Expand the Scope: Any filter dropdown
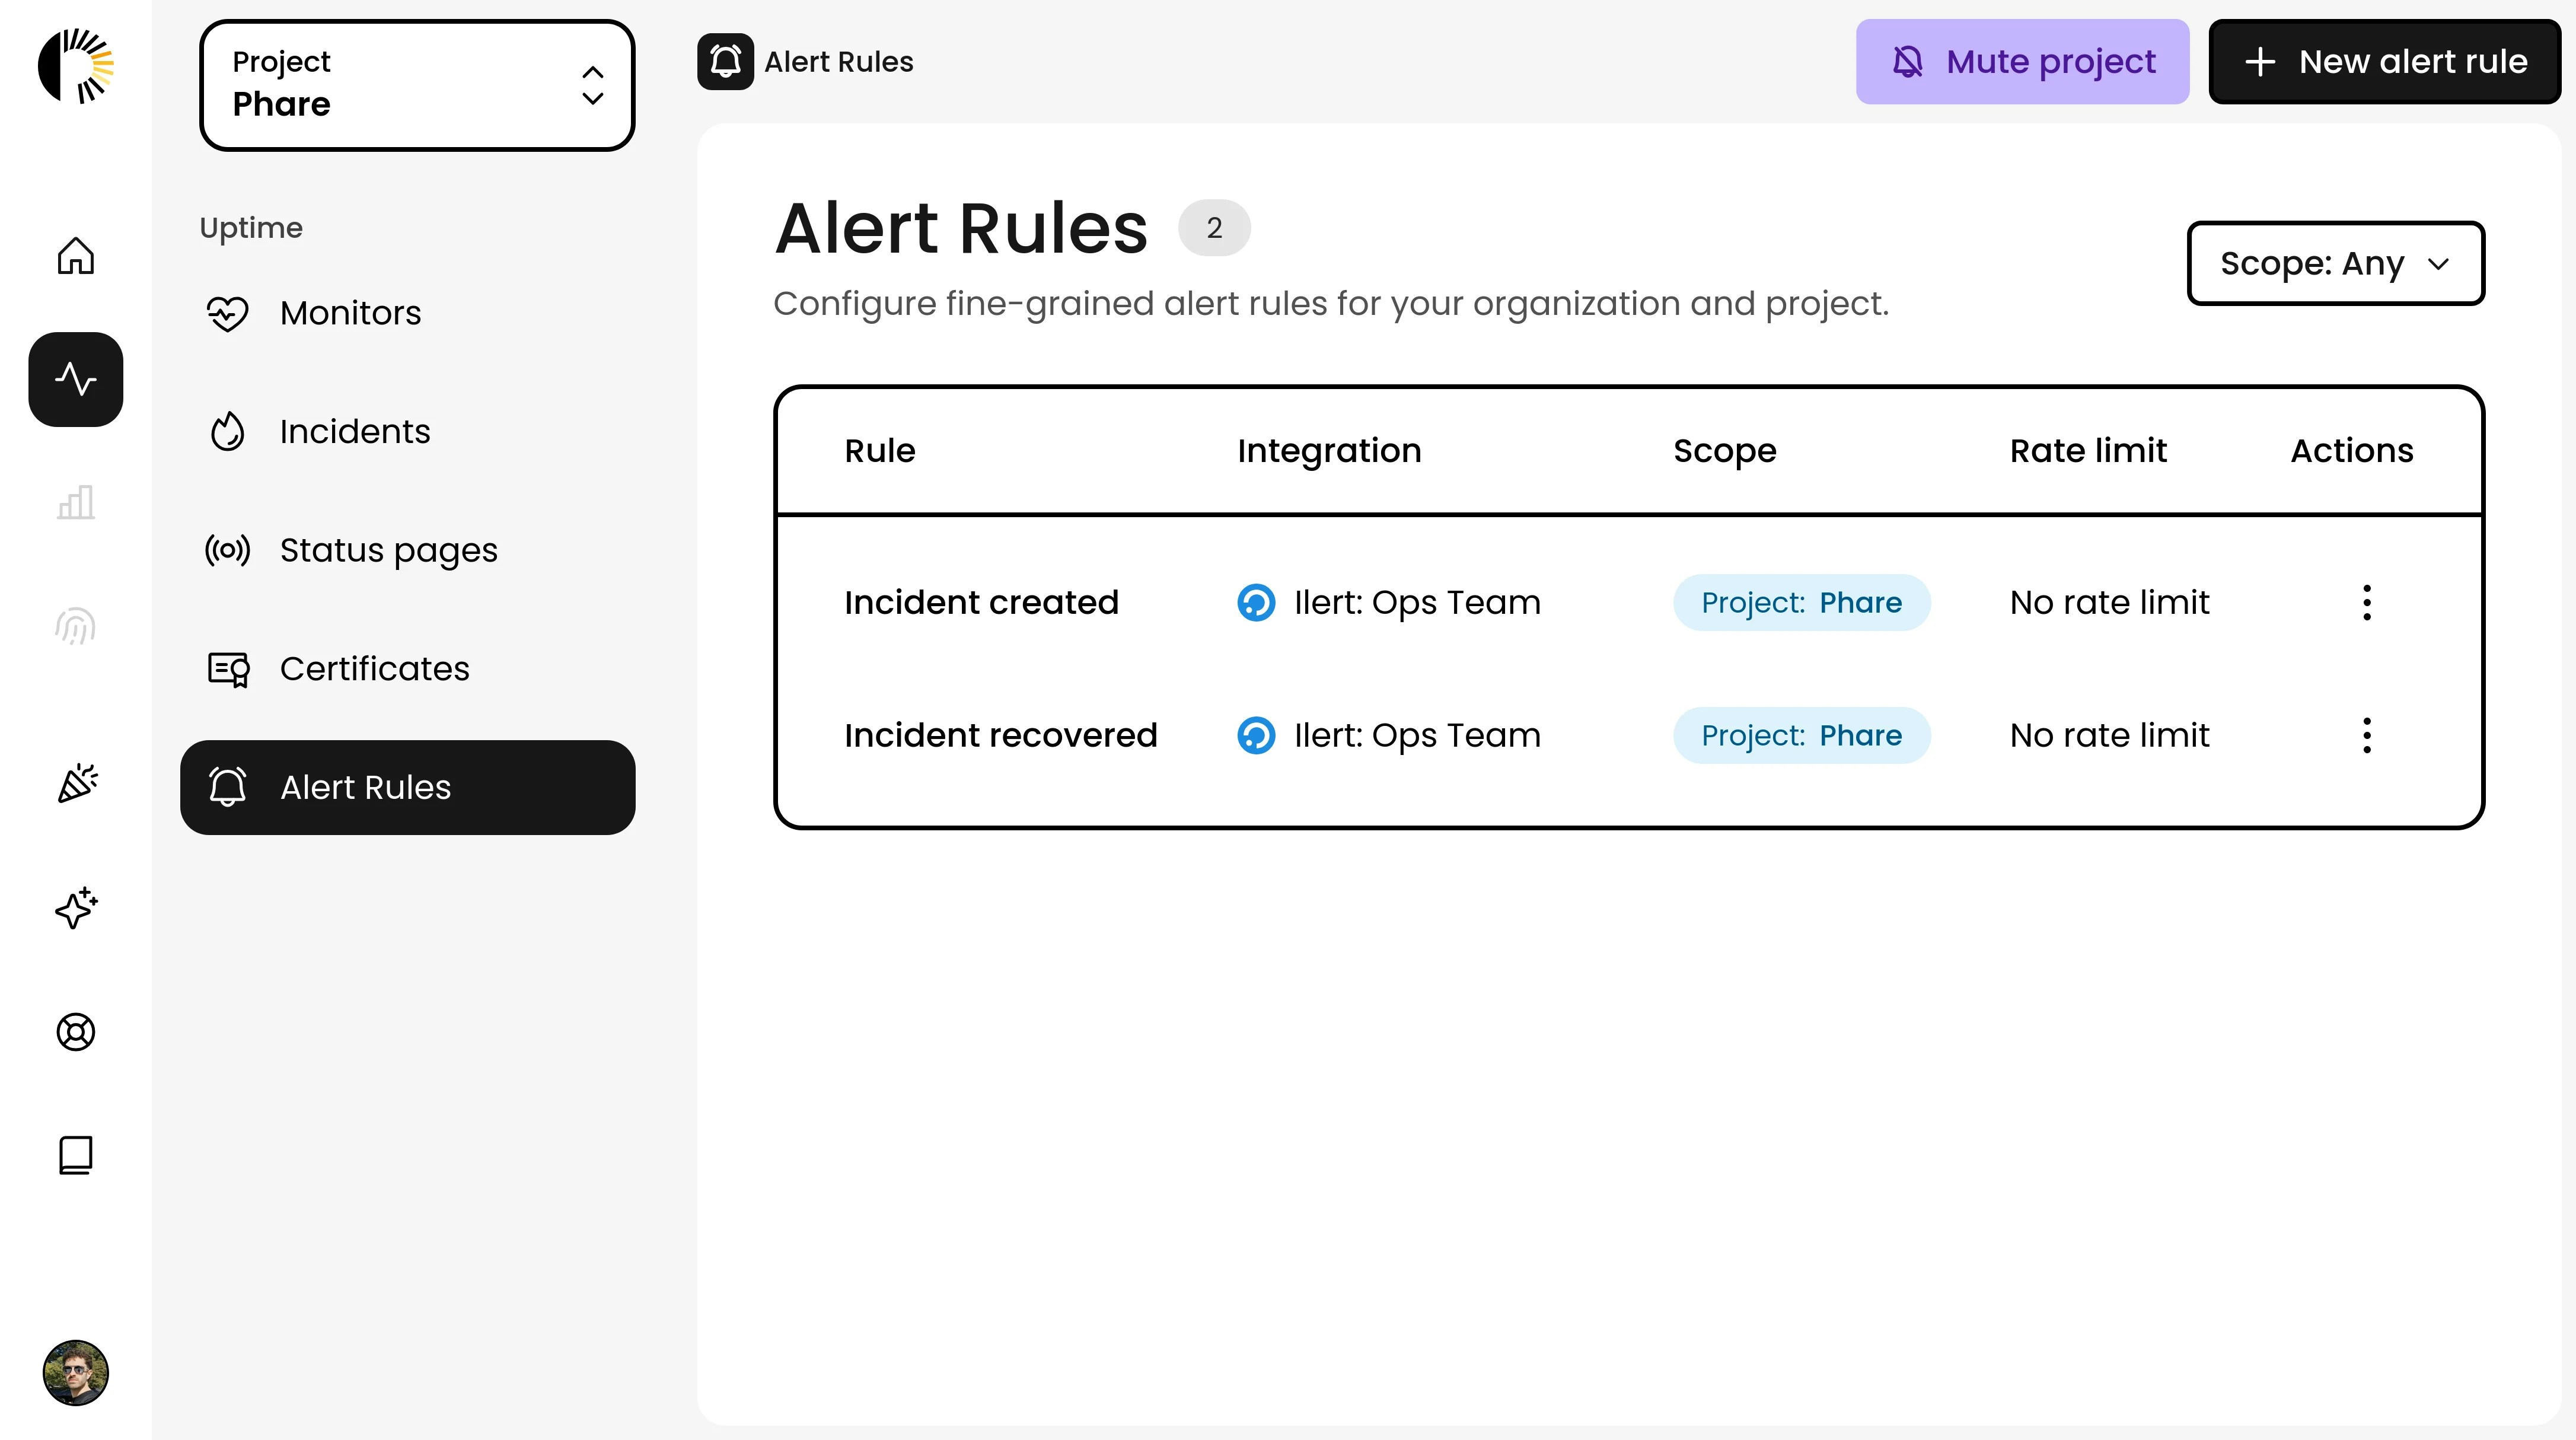This screenshot has height=1440, width=2576. 2335,263
